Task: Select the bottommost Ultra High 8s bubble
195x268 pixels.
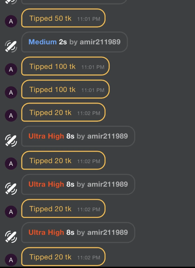Action: [78, 232]
